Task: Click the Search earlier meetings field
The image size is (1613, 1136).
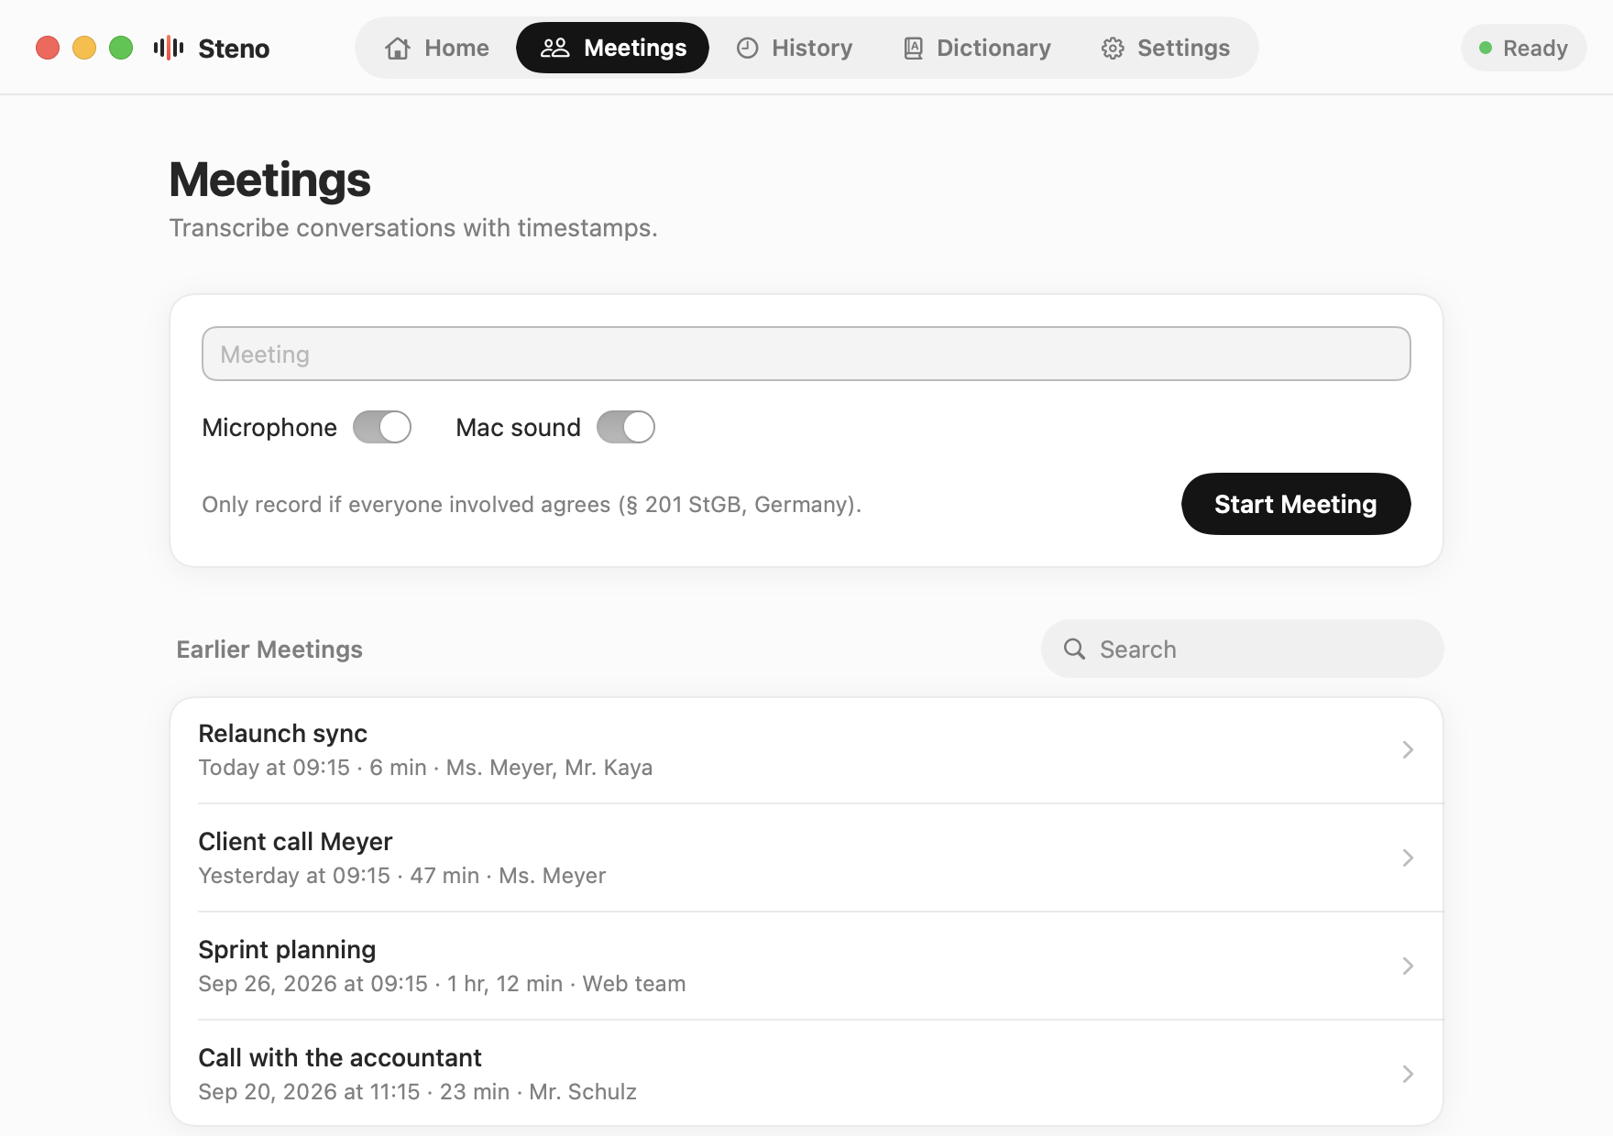Action: (x=1243, y=649)
